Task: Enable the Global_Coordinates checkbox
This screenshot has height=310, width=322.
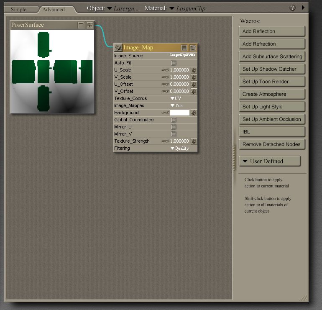Action: (x=174, y=120)
